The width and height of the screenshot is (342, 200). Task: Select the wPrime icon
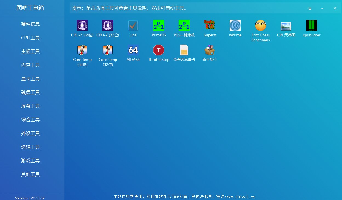point(235,25)
